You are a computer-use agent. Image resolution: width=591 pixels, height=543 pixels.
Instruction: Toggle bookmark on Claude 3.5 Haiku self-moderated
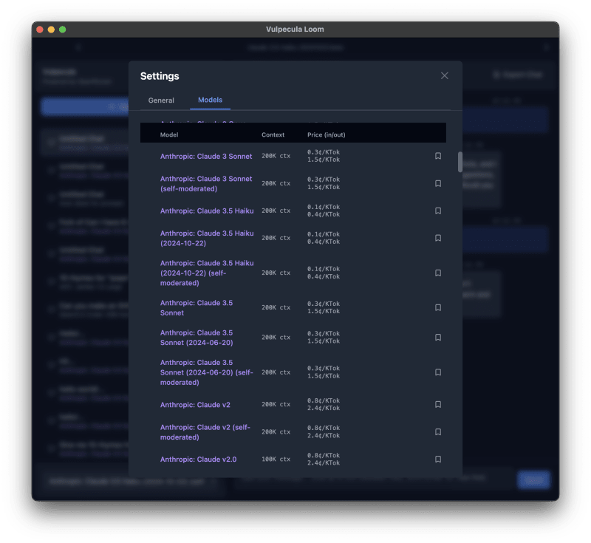(x=438, y=273)
